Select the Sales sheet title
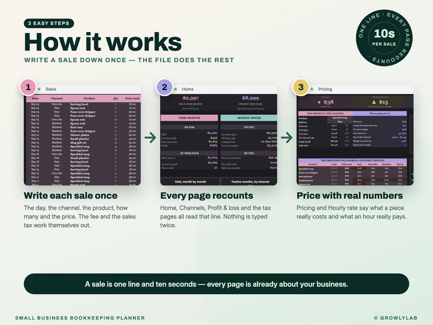This screenshot has width=433, height=325. coord(51,89)
